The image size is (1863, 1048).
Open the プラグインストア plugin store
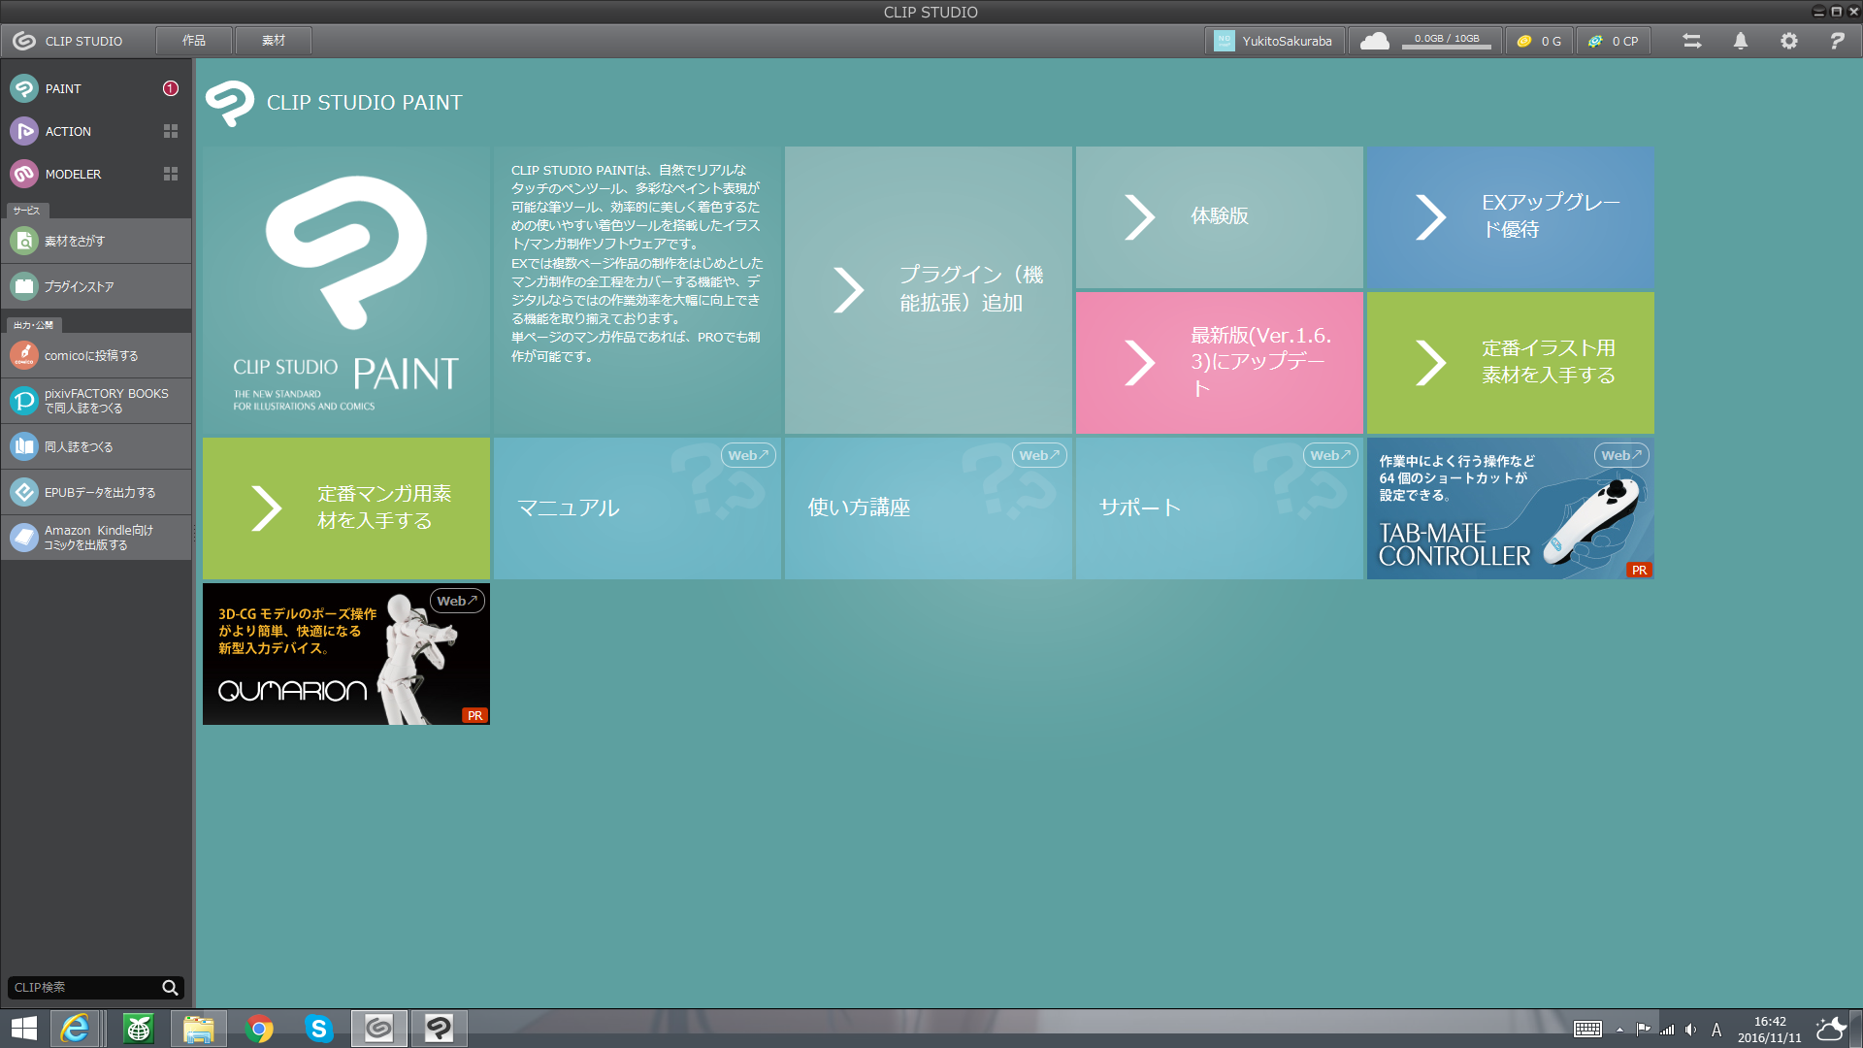pyautogui.click(x=96, y=286)
